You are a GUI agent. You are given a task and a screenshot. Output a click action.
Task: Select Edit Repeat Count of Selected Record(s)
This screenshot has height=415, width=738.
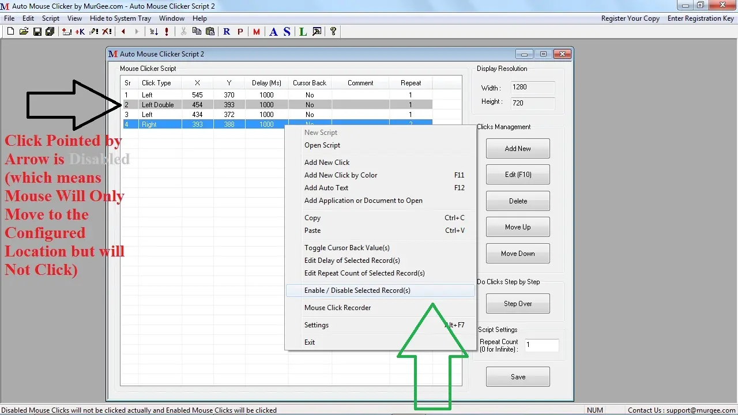(x=381, y=273)
